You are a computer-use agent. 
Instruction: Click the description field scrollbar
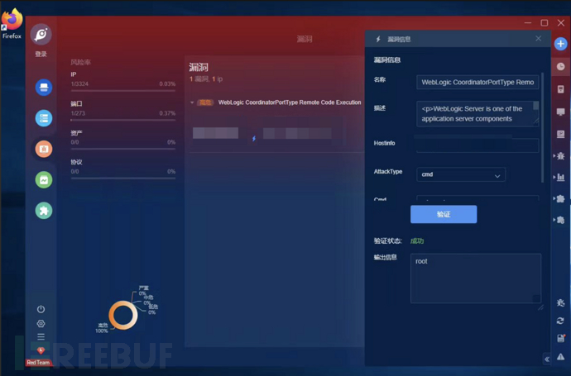tap(535, 106)
